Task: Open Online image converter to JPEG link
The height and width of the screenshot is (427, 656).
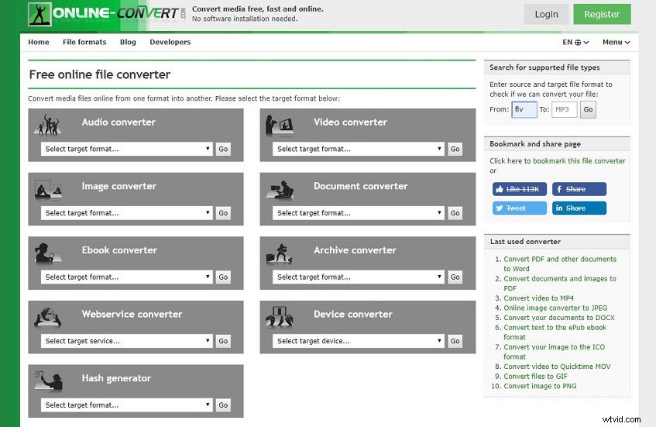Action: point(555,308)
